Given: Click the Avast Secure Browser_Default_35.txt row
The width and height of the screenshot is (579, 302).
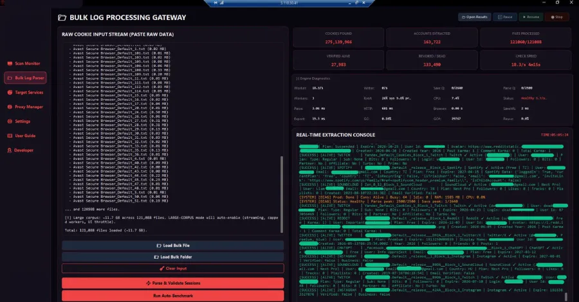Looking at the screenshot, I should [x=120, y=150].
